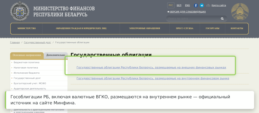Viewport: 259px width, 113px height.
Task: Click the eye icon for visually impaired version
Action: (168, 12)
